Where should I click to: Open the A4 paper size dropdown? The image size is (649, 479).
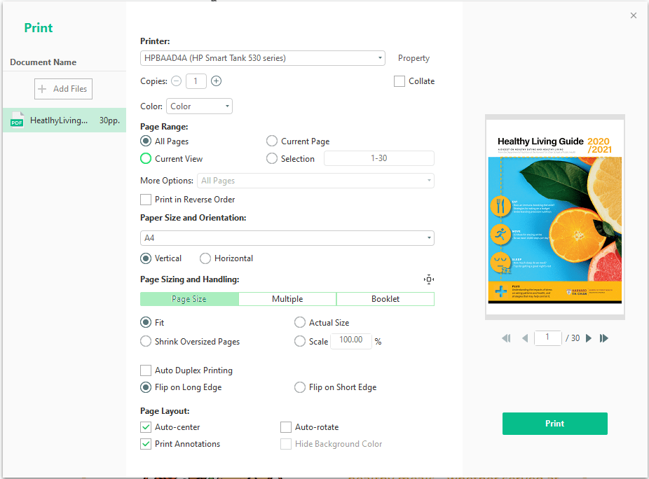point(287,238)
